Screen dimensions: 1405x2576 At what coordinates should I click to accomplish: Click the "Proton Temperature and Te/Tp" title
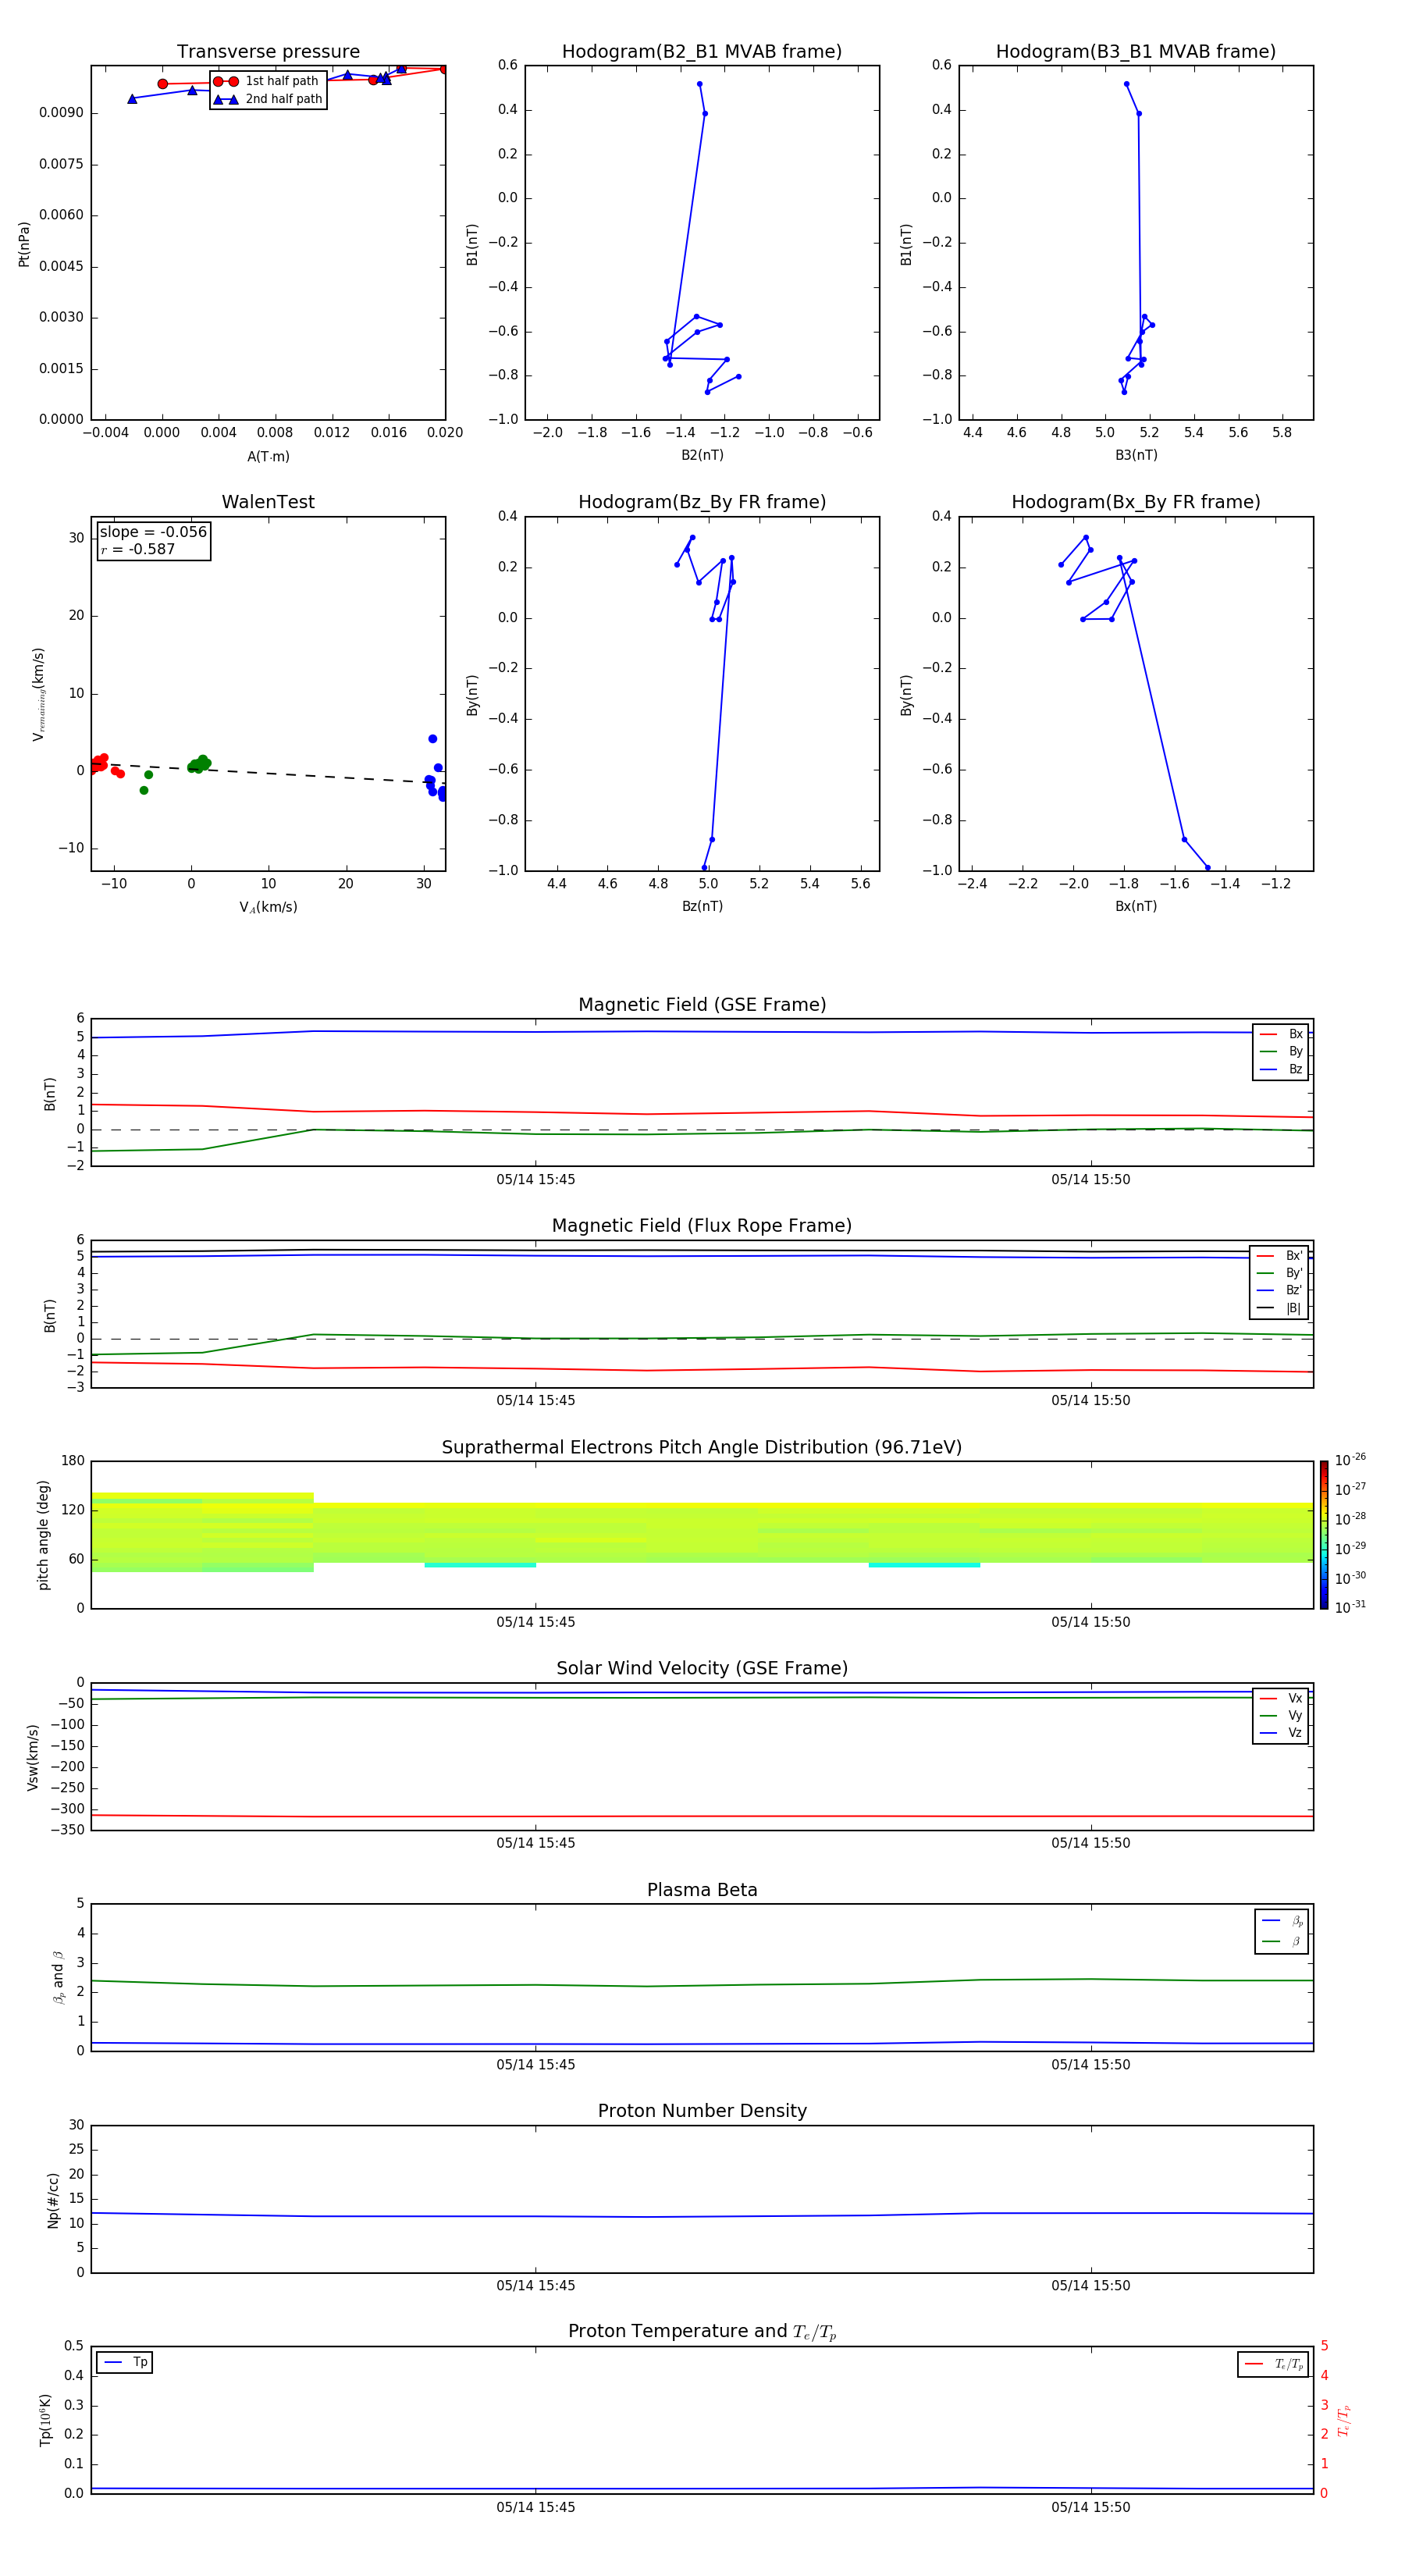(702, 2332)
